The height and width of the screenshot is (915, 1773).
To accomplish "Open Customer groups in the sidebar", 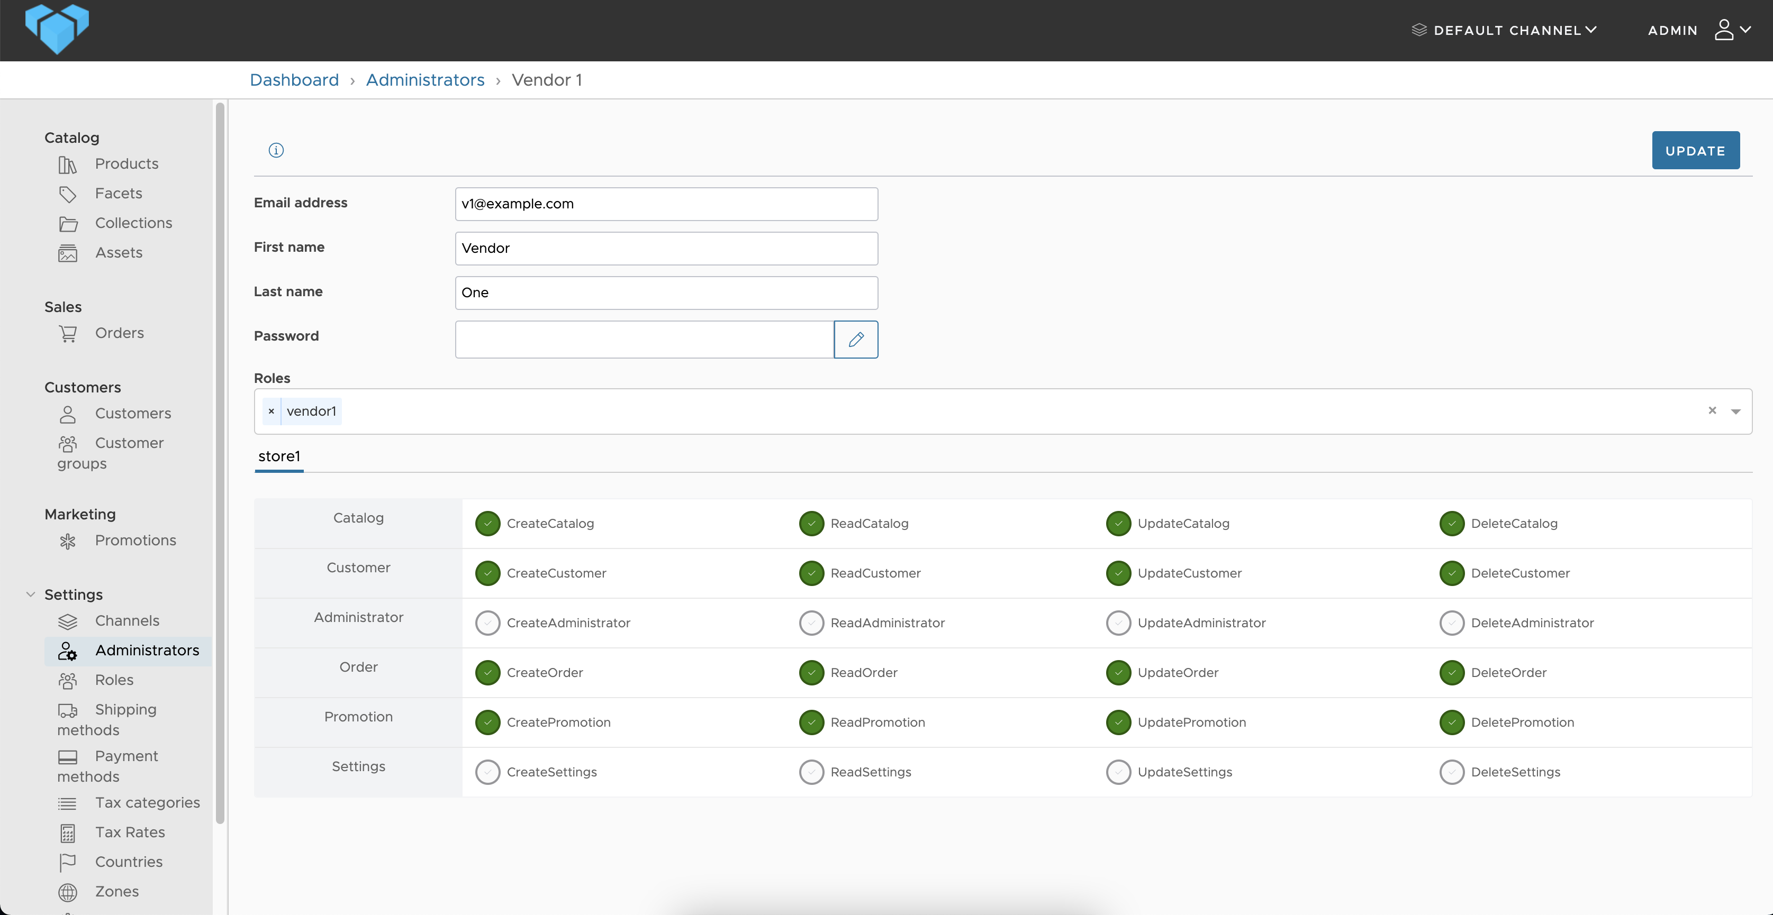I will tap(110, 453).
